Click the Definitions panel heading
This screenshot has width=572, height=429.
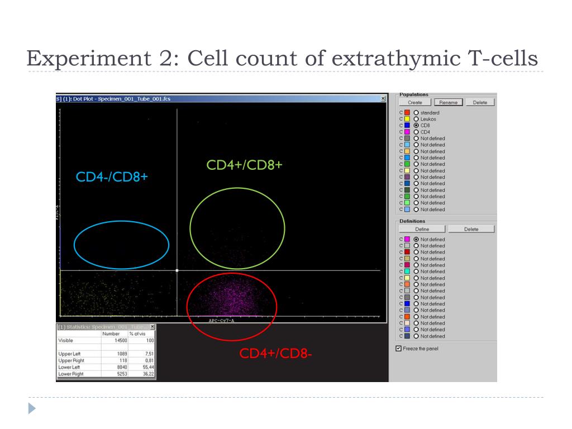tap(412, 221)
